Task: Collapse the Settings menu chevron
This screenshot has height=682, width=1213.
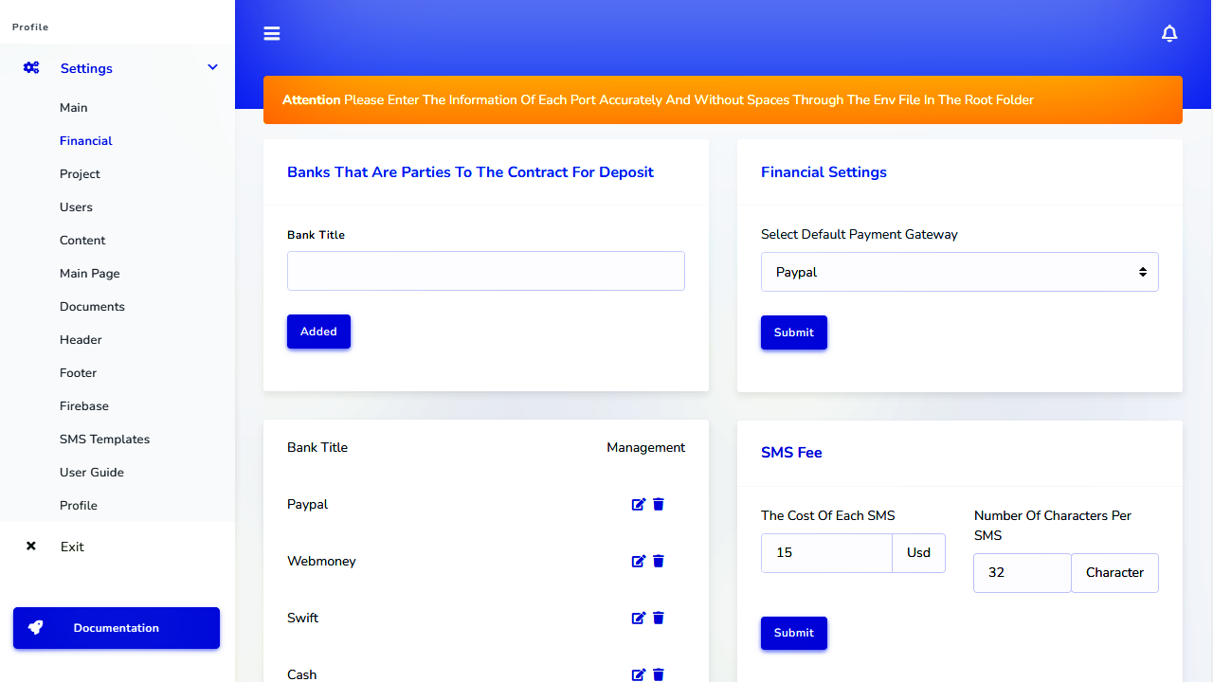Action: pyautogui.click(x=212, y=67)
